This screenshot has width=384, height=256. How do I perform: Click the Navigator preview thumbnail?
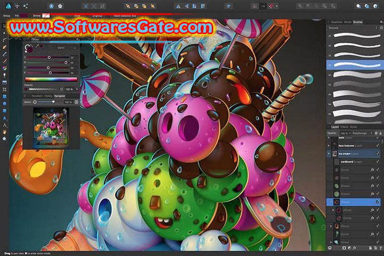point(51,128)
